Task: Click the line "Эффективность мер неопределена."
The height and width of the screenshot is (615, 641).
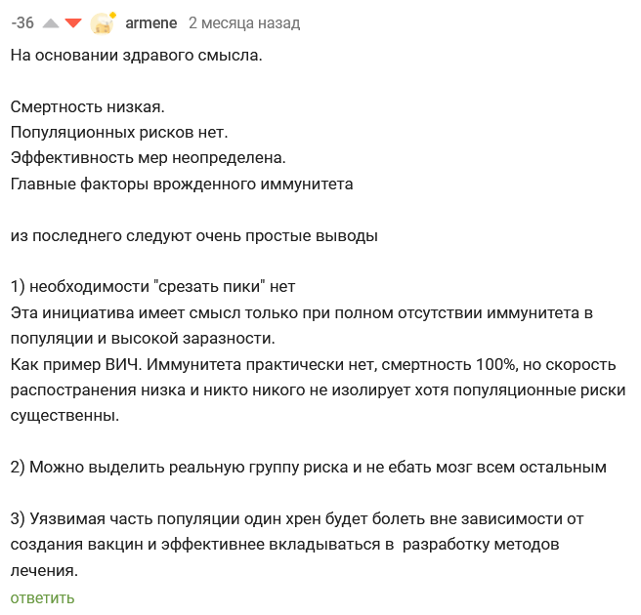Action: [x=148, y=157]
